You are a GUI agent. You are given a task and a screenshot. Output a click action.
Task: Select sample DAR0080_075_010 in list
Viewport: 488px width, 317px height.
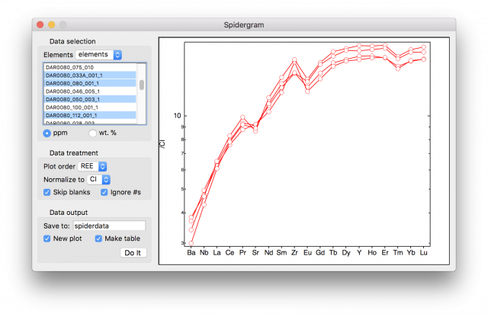tap(90, 68)
